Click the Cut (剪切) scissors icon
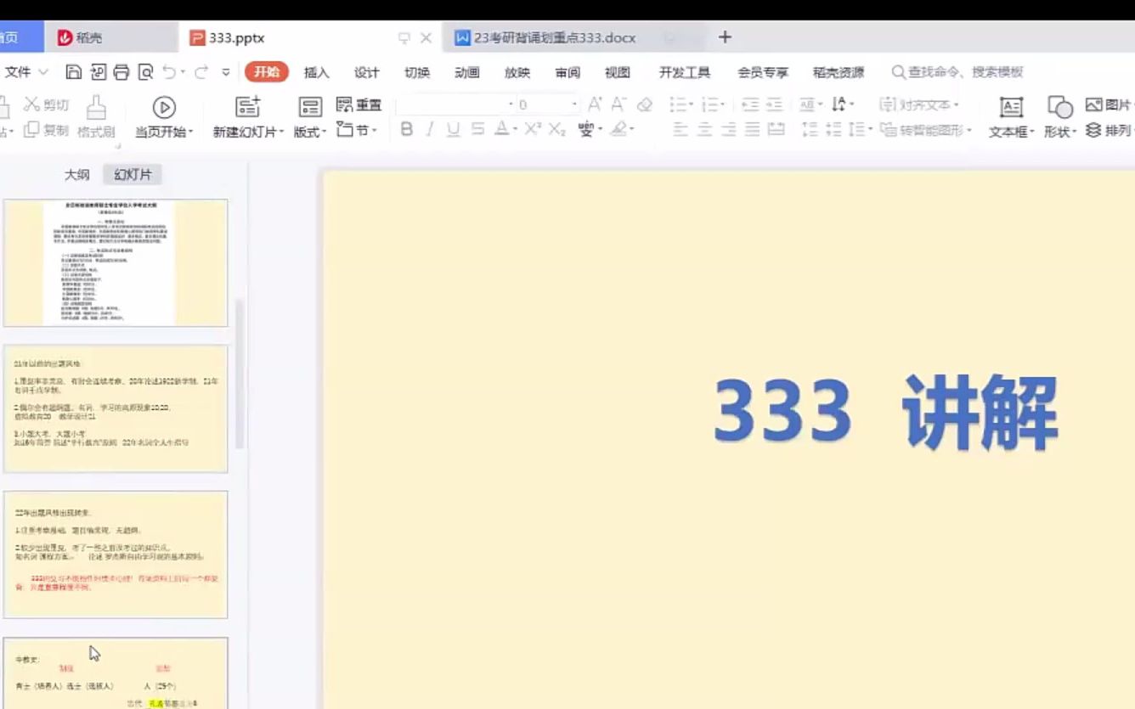This screenshot has height=709, width=1135. click(32, 104)
